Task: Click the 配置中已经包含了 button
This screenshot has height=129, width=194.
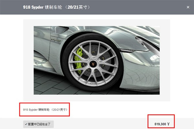Action: click(x=39, y=124)
